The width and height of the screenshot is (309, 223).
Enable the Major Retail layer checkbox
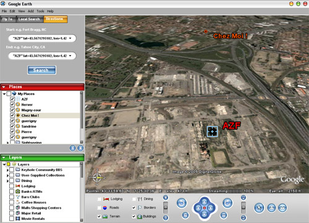point(12,213)
